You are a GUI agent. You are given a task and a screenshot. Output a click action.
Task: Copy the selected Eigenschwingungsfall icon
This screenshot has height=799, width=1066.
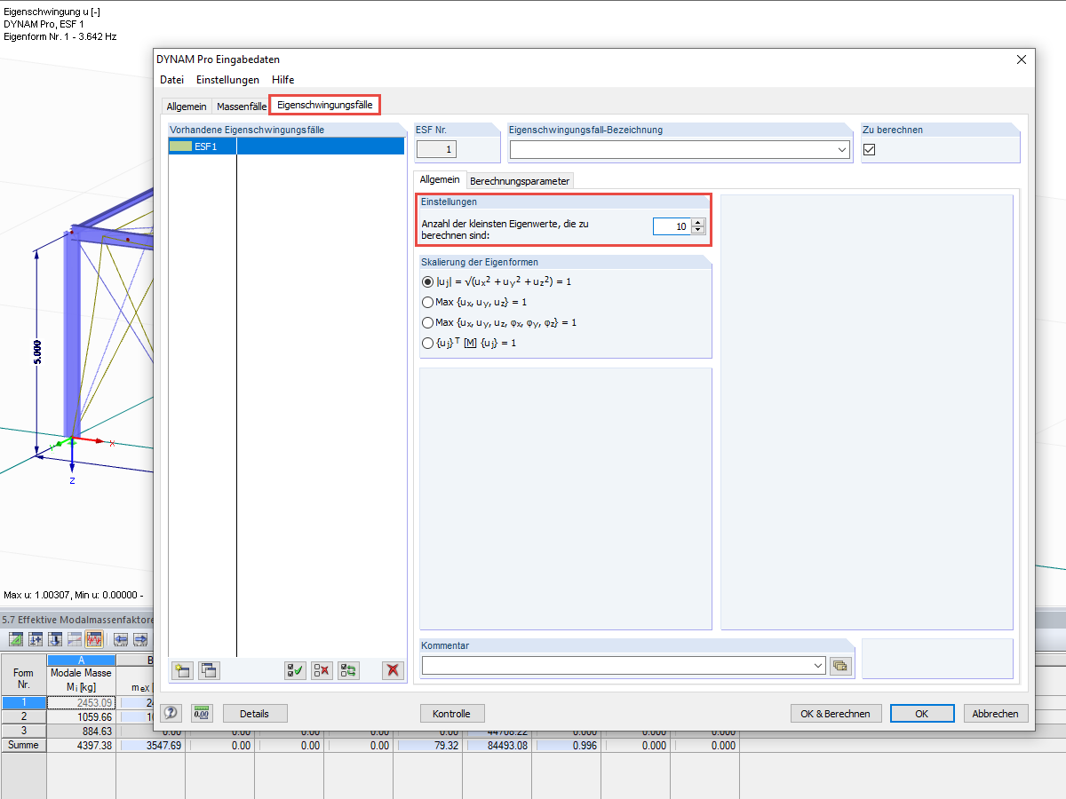point(209,670)
